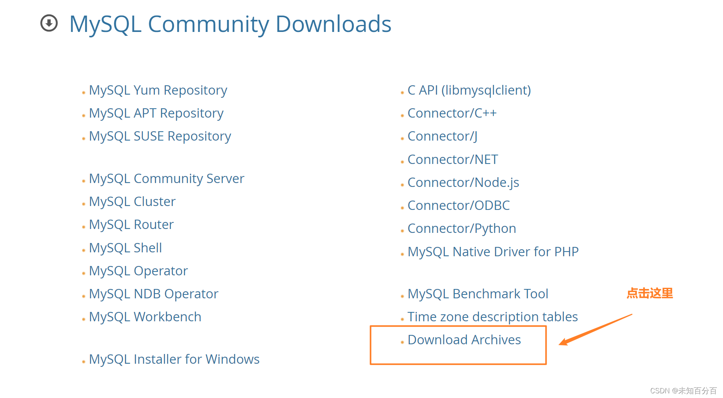Viewport: 723px width, 398px height.
Task: Click the MySQL Cluster link
Action: tap(132, 201)
